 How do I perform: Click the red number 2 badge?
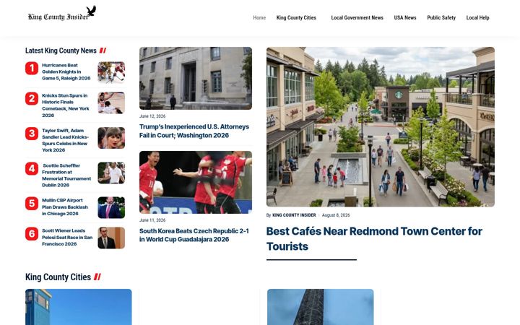point(32,98)
